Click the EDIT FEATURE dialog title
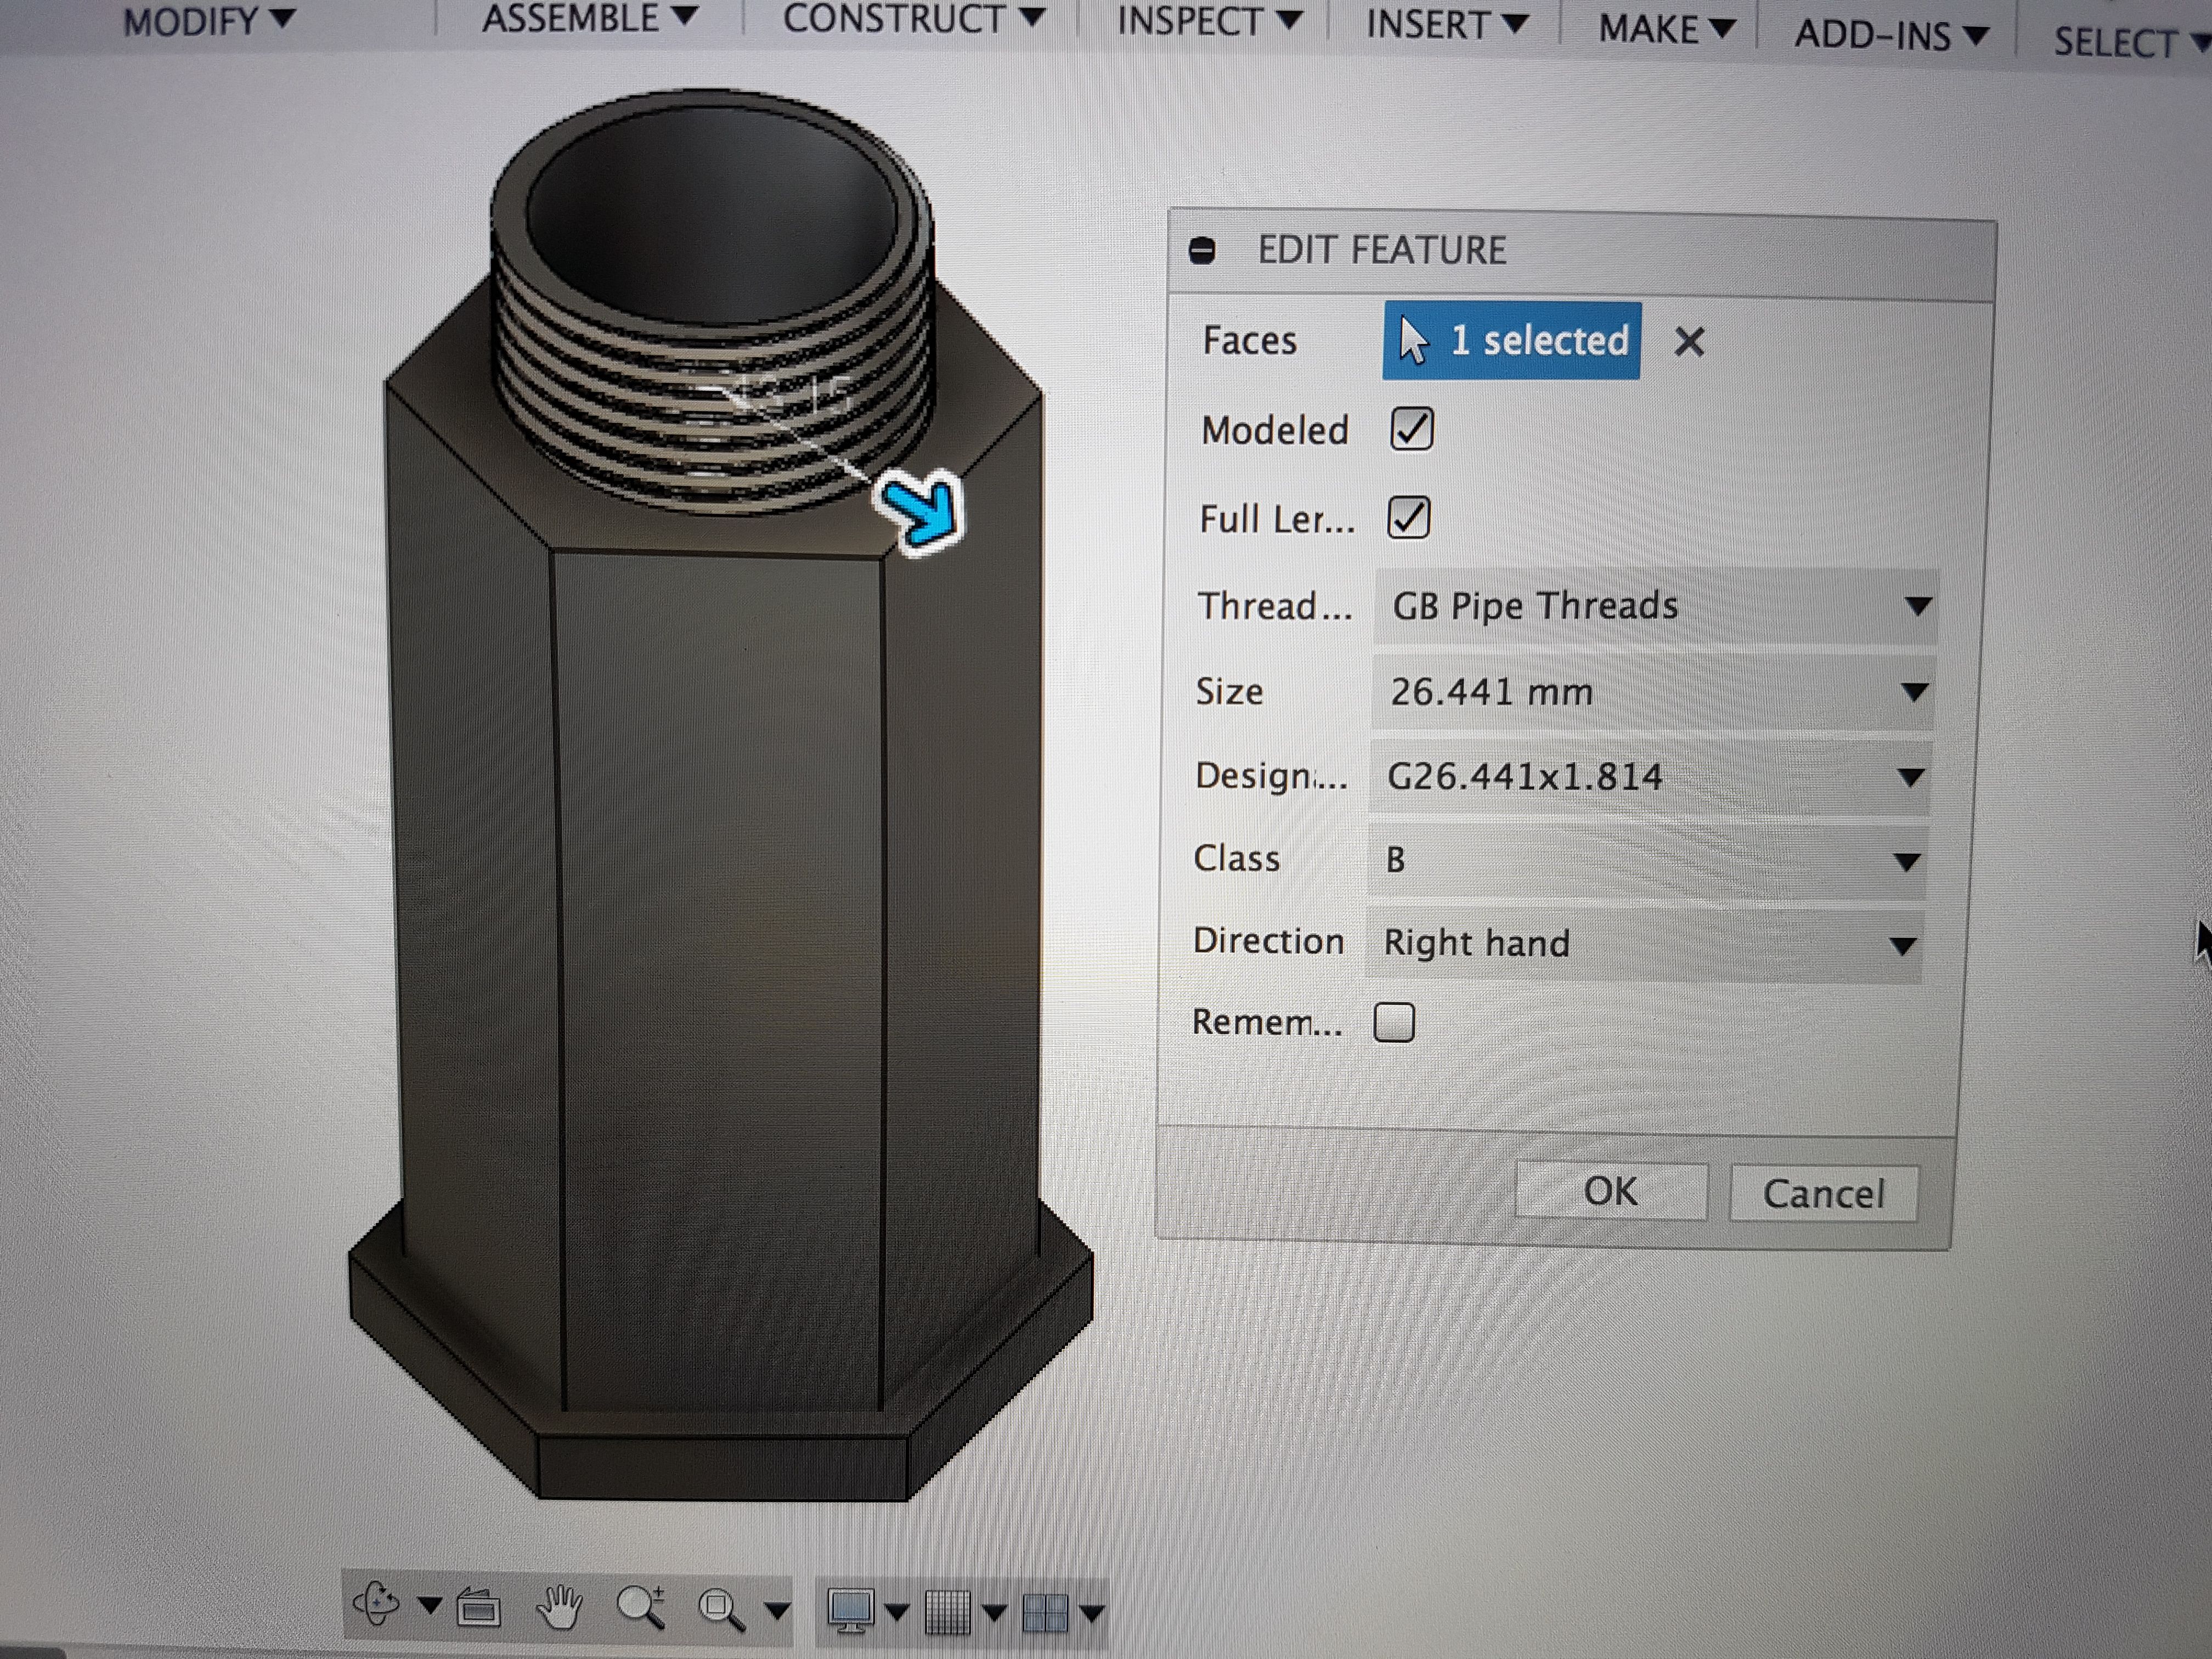 (1381, 250)
